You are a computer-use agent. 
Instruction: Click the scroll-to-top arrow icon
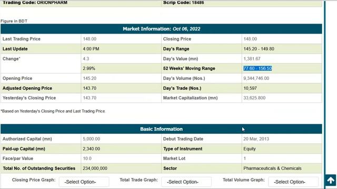331,181
